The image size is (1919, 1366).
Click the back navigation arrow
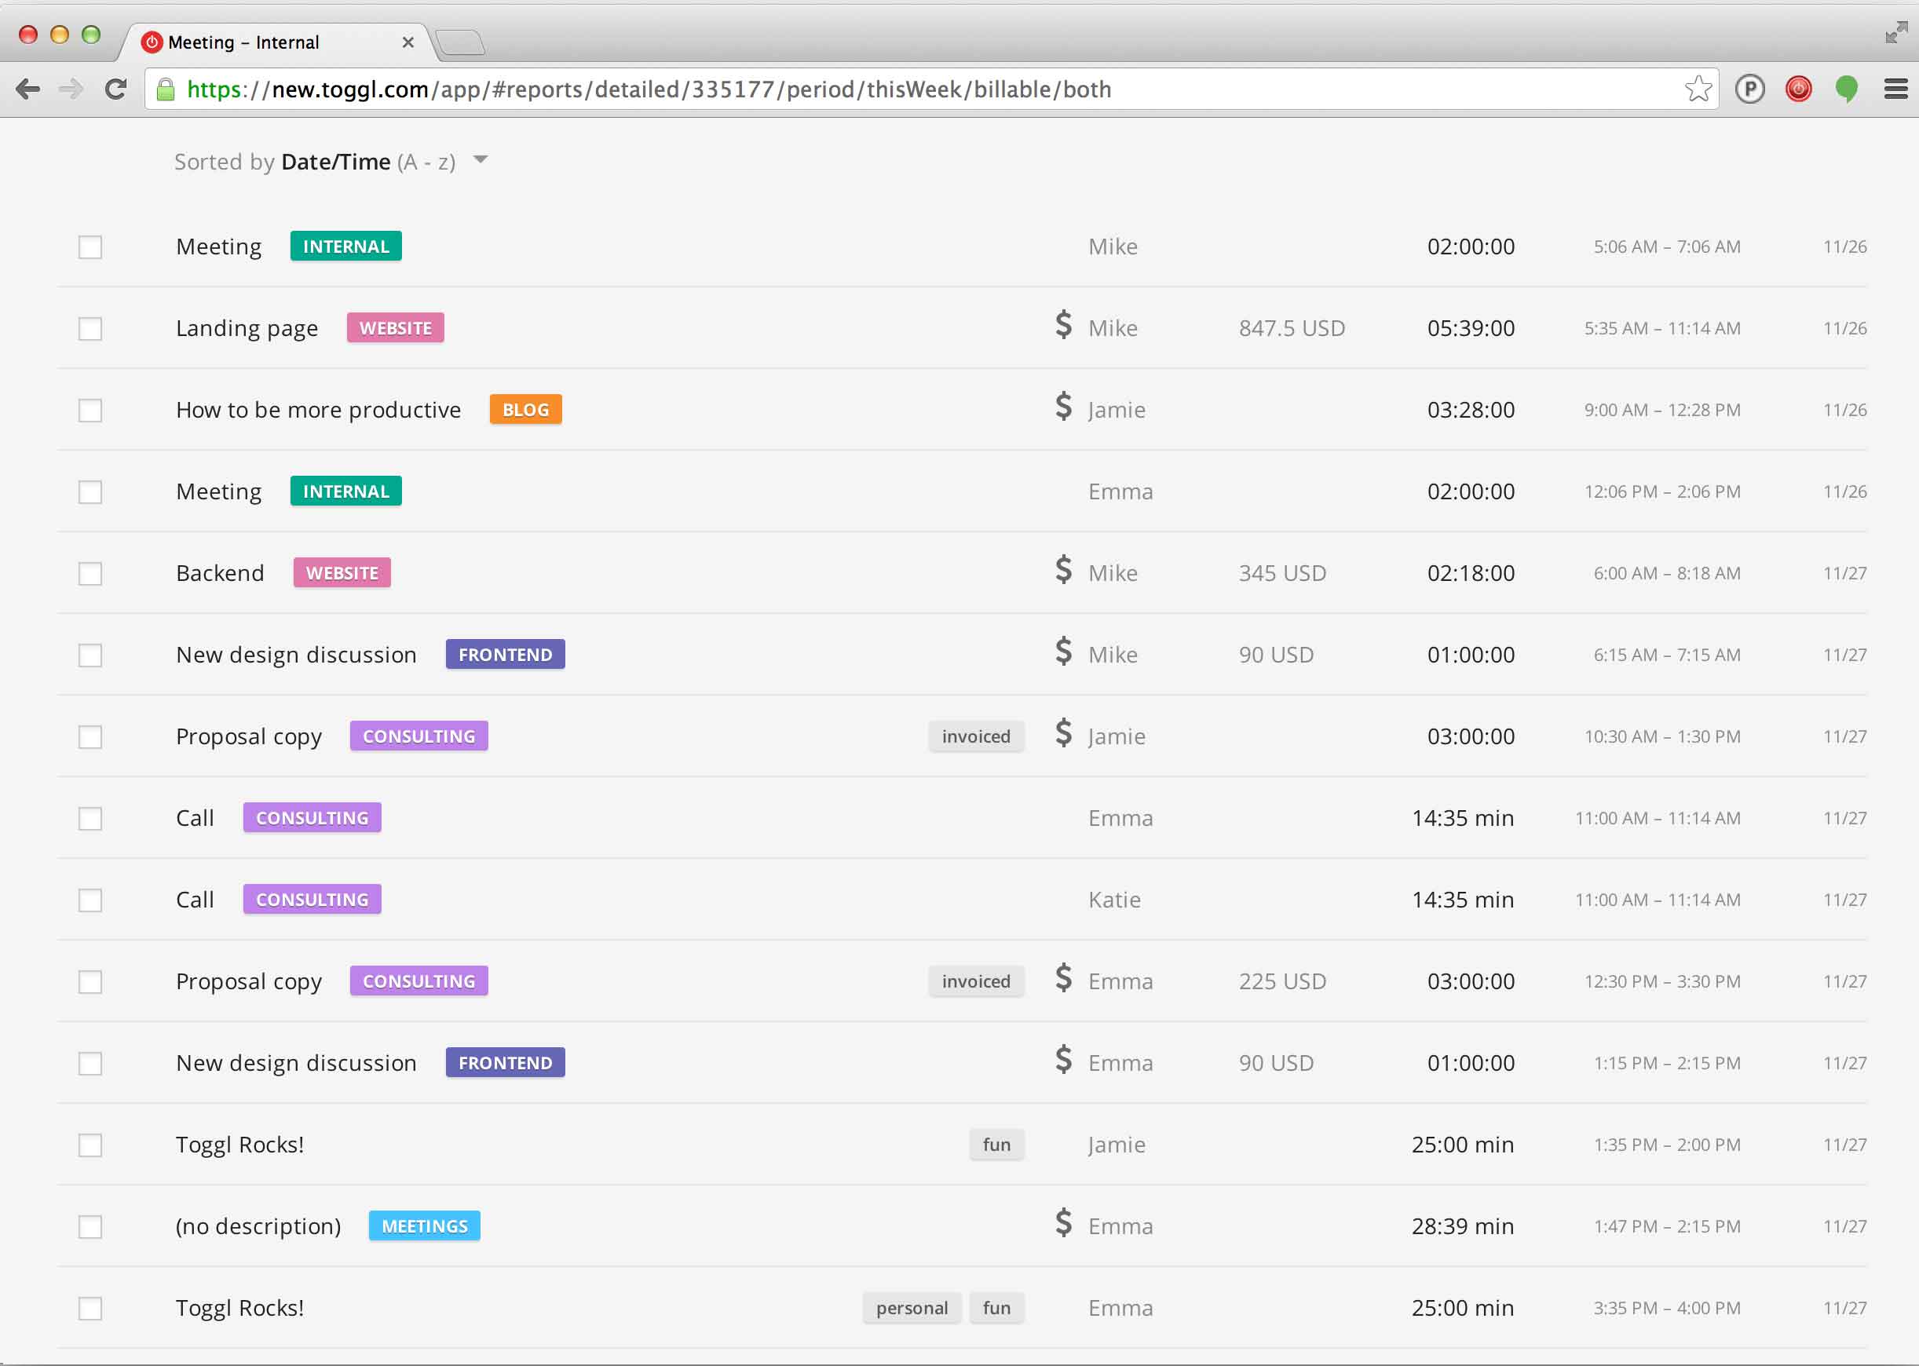pos(27,88)
